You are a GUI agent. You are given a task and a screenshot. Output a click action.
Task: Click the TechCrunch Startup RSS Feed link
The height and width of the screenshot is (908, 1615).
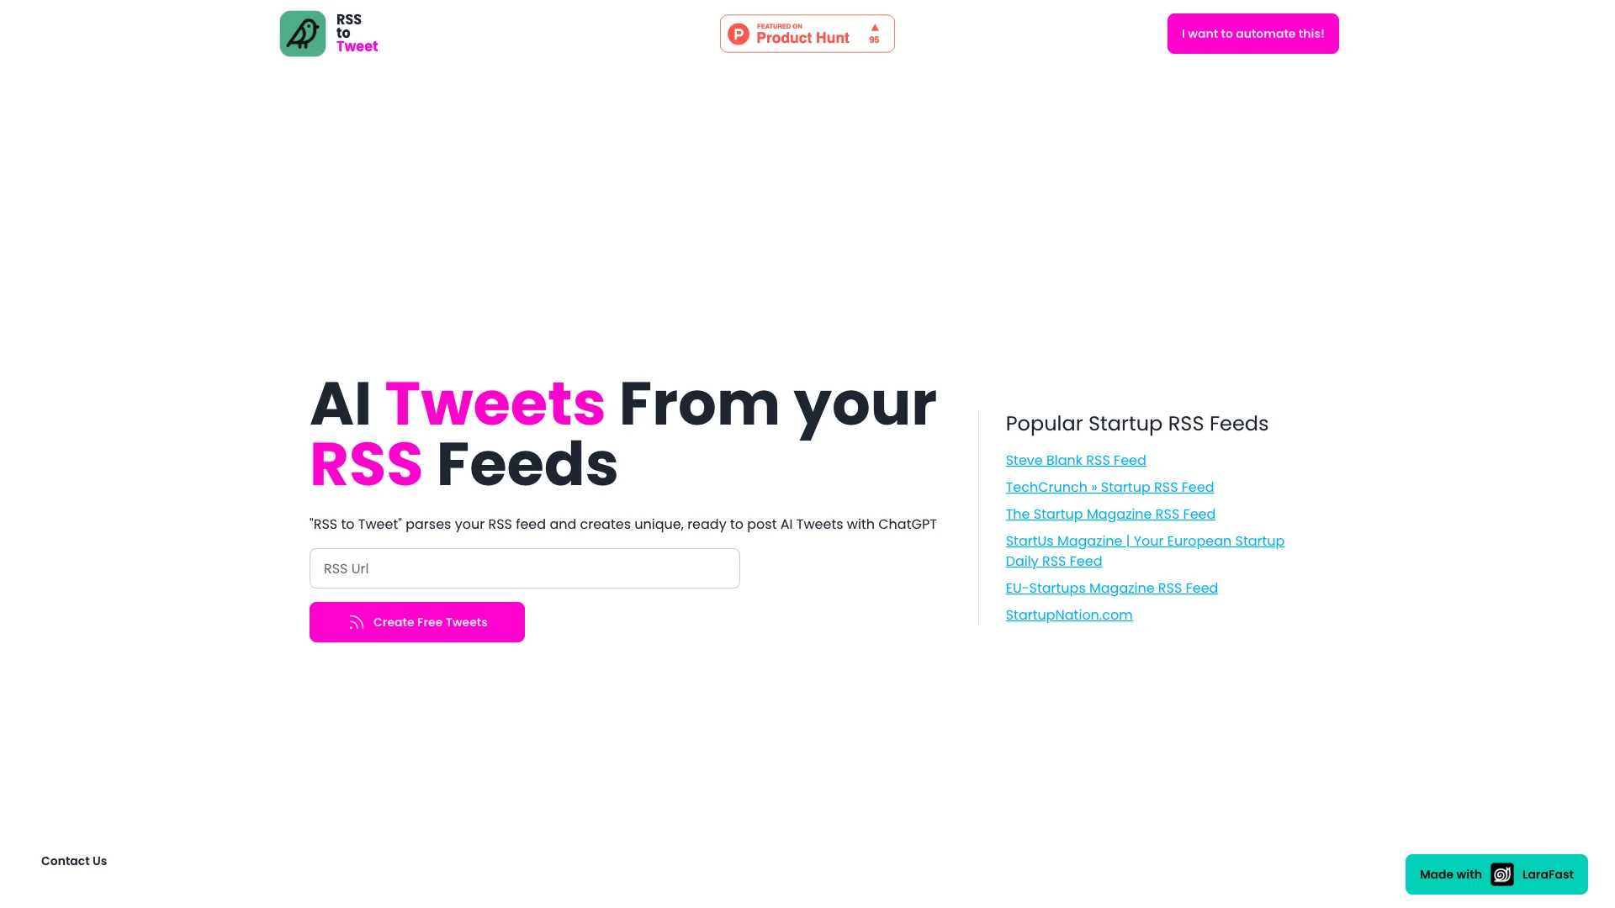1109,487
